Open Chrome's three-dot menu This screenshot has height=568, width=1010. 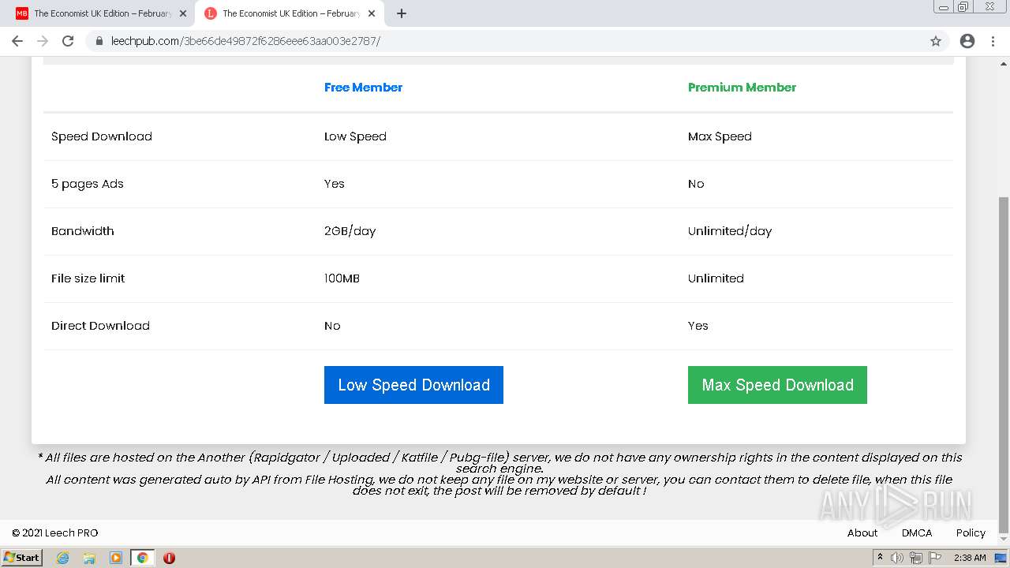[993, 41]
